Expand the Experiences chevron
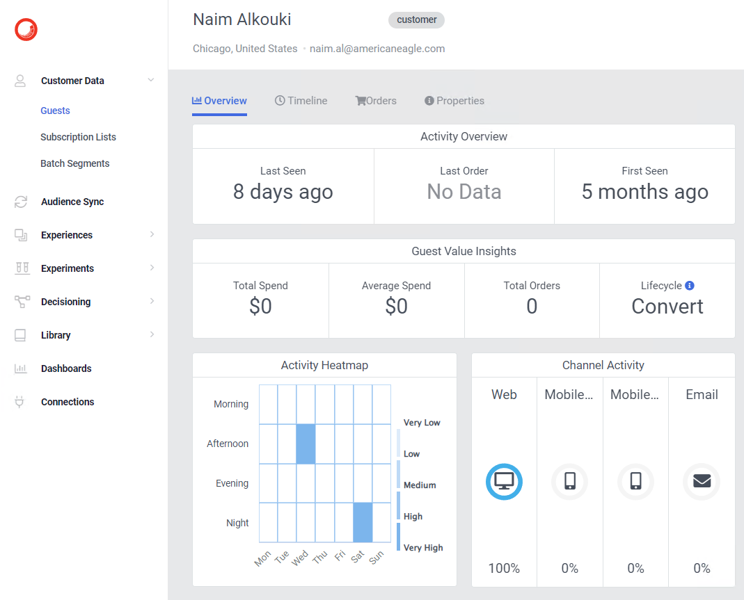Image resolution: width=744 pixels, height=600 pixels. coord(152,234)
